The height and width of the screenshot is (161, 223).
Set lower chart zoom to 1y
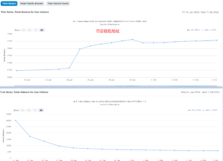(x=35, y=110)
